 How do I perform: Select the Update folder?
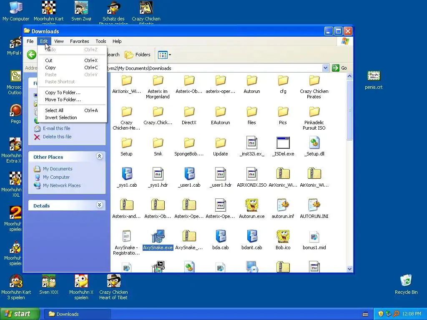tap(220, 147)
